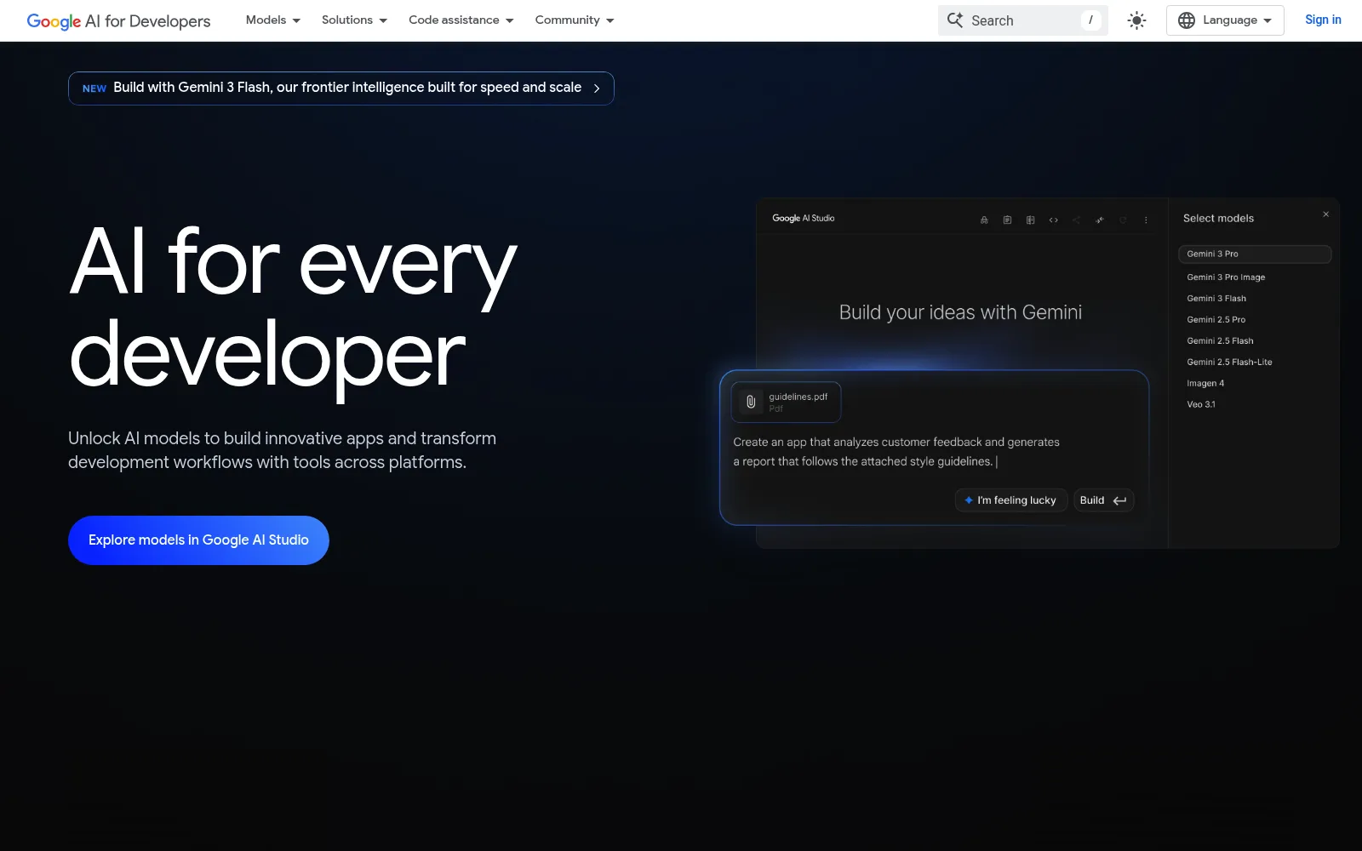Click the guidelines.pdf attachment chip

[786, 402]
